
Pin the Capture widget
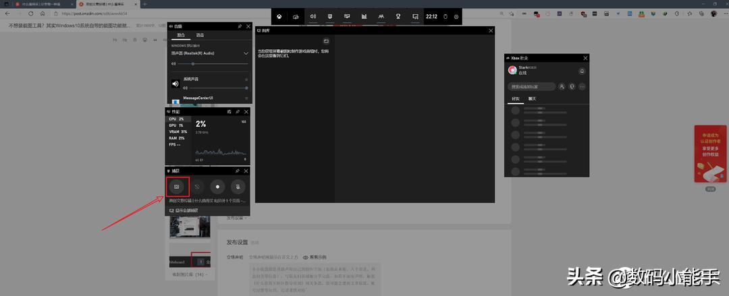pyautogui.click(x=238, y=171)
